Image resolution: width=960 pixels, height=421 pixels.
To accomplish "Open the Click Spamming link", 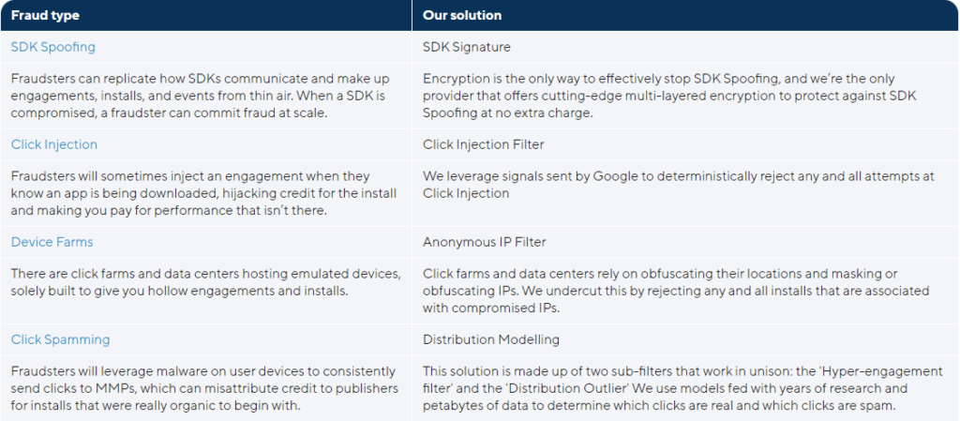I will coord(60,339).
